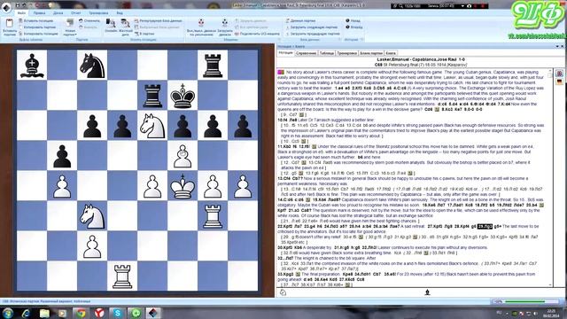The width and height of the screenshot is (567, 319).
Task: Open the Windows Start button
Action: pos(8,313)
